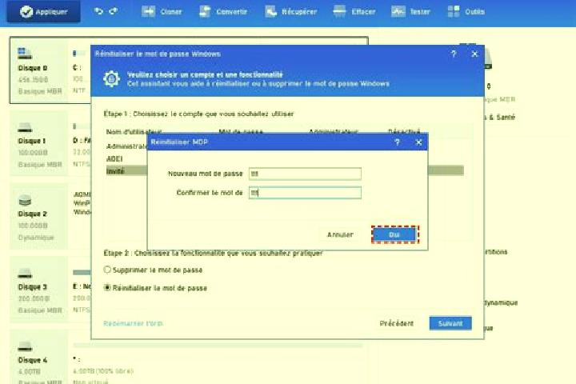Click the Nouveau mot de passe field
Image resolution: width=576 pixels, height=384 pixels.
[305, 174]
